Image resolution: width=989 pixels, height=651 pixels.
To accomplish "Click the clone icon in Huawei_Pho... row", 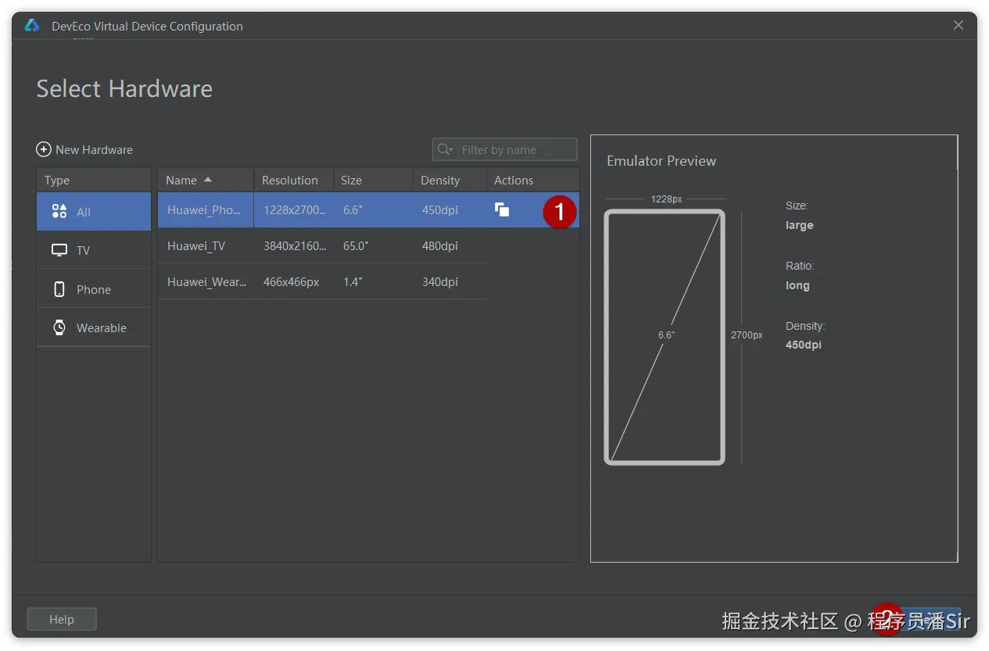I will pos(502,209).
